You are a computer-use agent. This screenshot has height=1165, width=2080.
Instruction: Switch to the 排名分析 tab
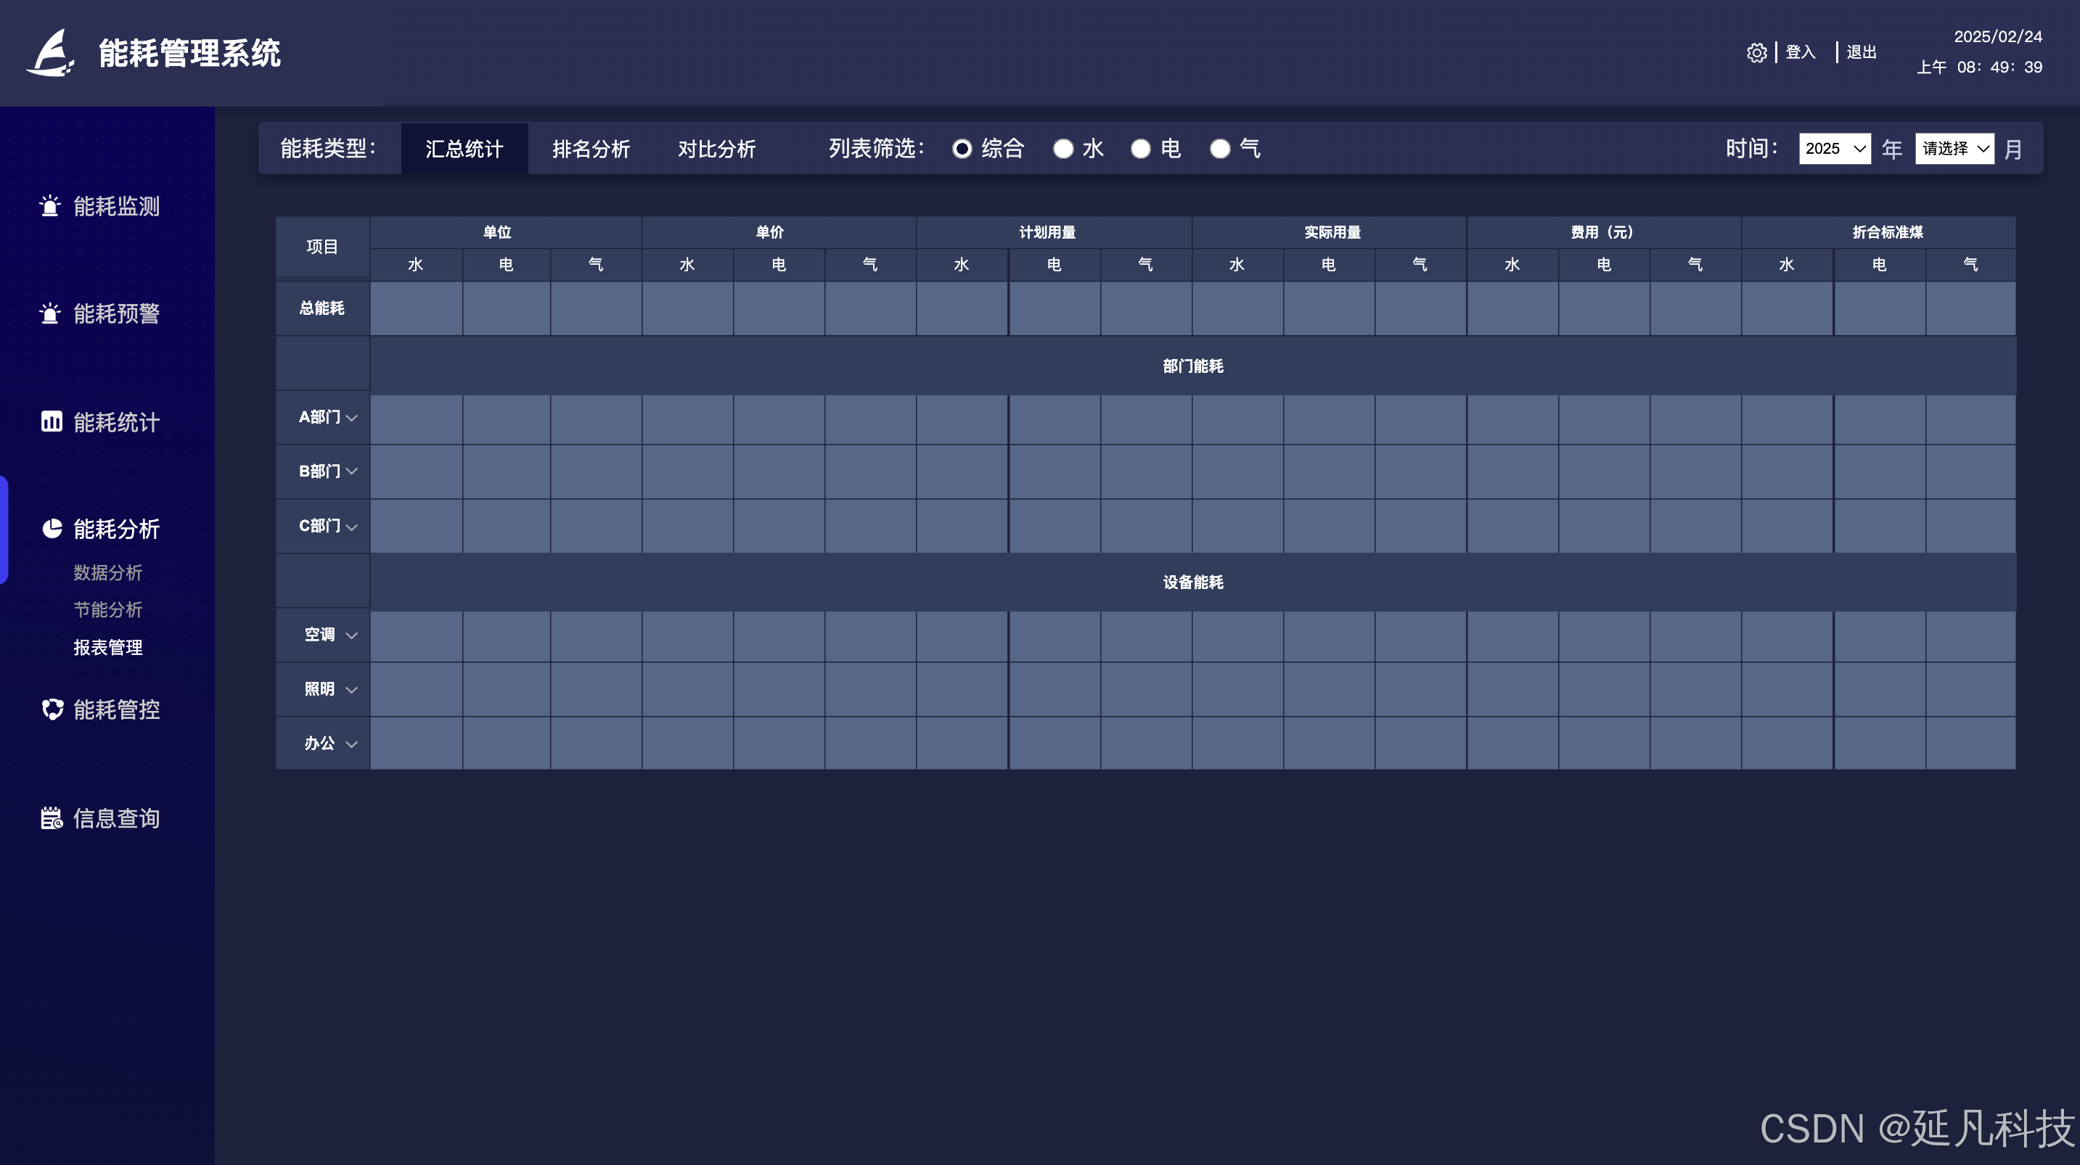point(590,149)
